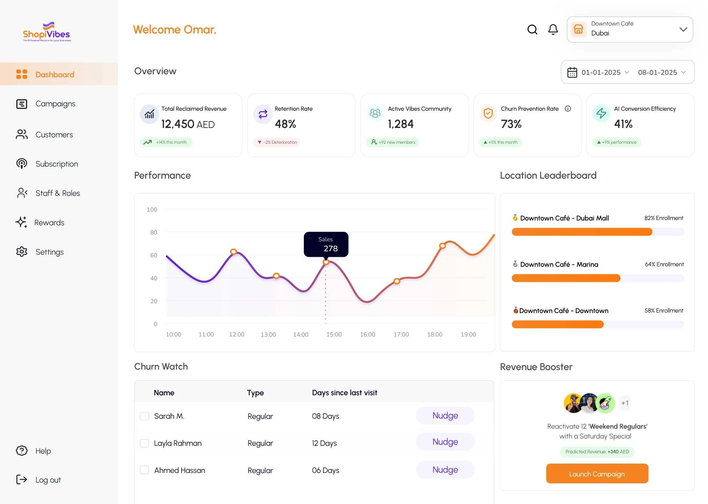Nudge Sarah M.

(x=445, y=415)
